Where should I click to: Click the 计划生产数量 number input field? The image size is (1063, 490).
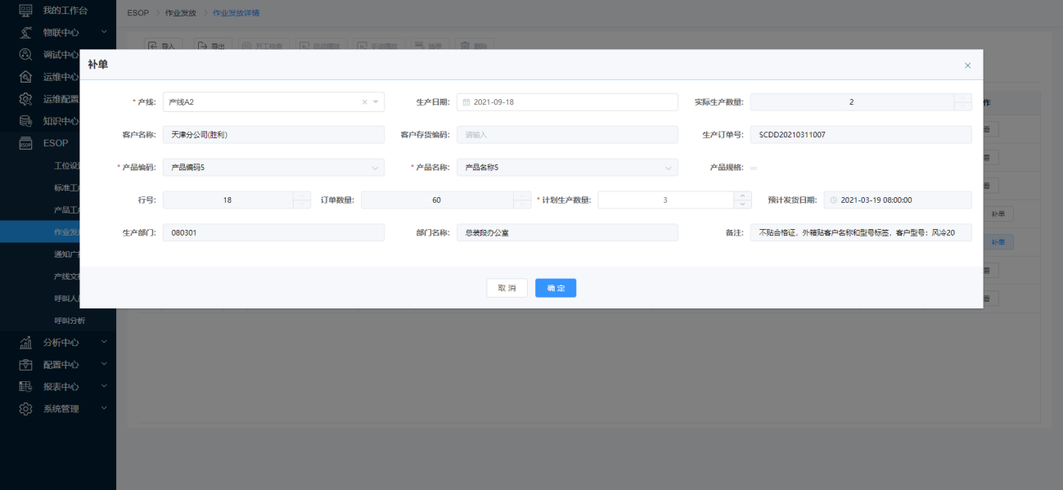(x=664, y=200)
